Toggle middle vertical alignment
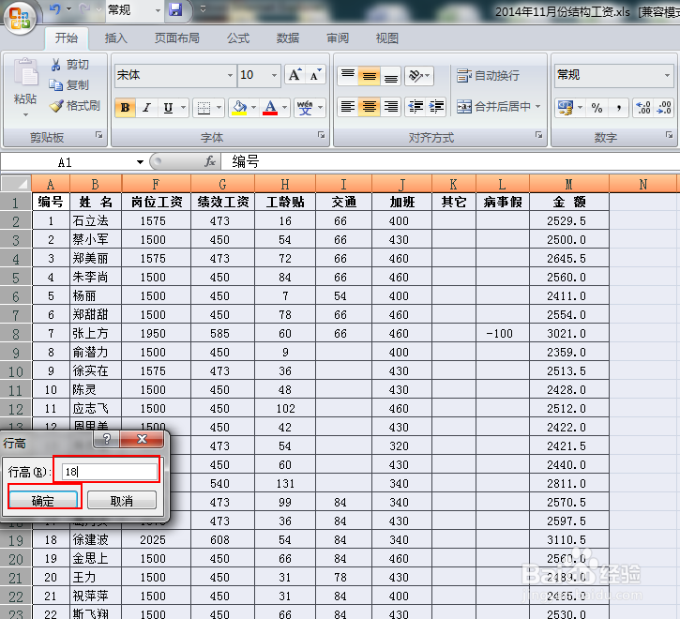Viewport: 680px width, 619px height. coord(369,76)
